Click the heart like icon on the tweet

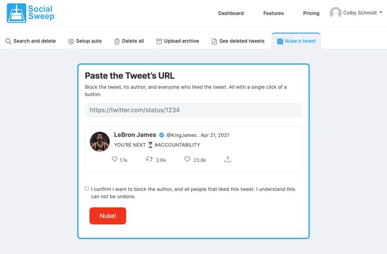187,159
